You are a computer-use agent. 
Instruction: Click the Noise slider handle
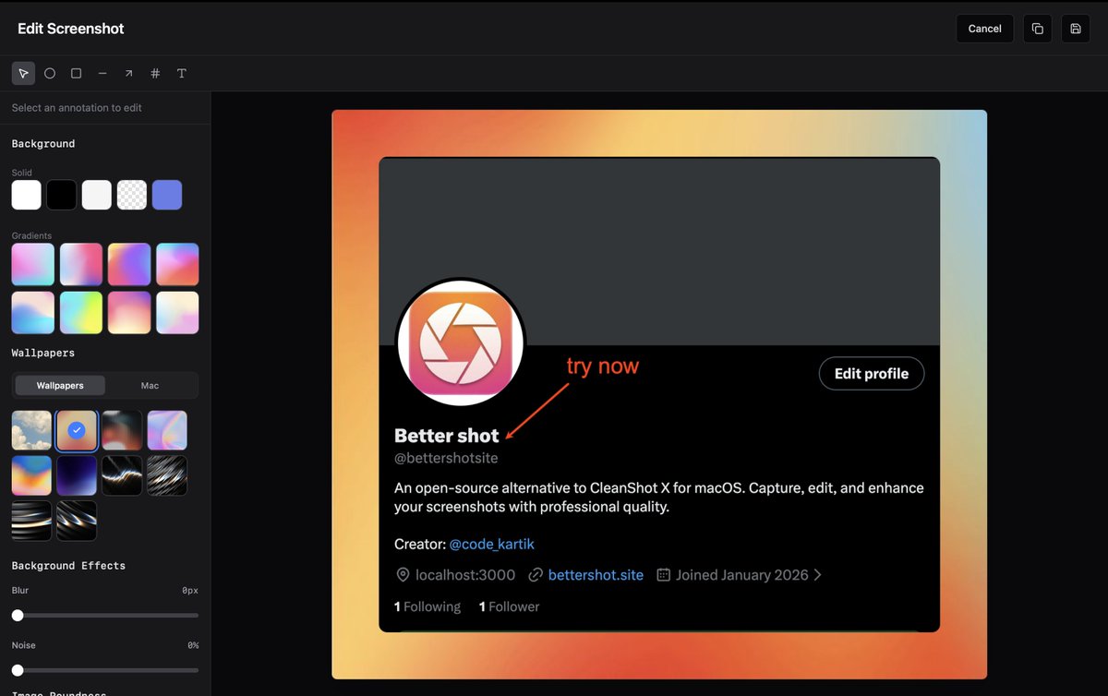tap(18, 670)
